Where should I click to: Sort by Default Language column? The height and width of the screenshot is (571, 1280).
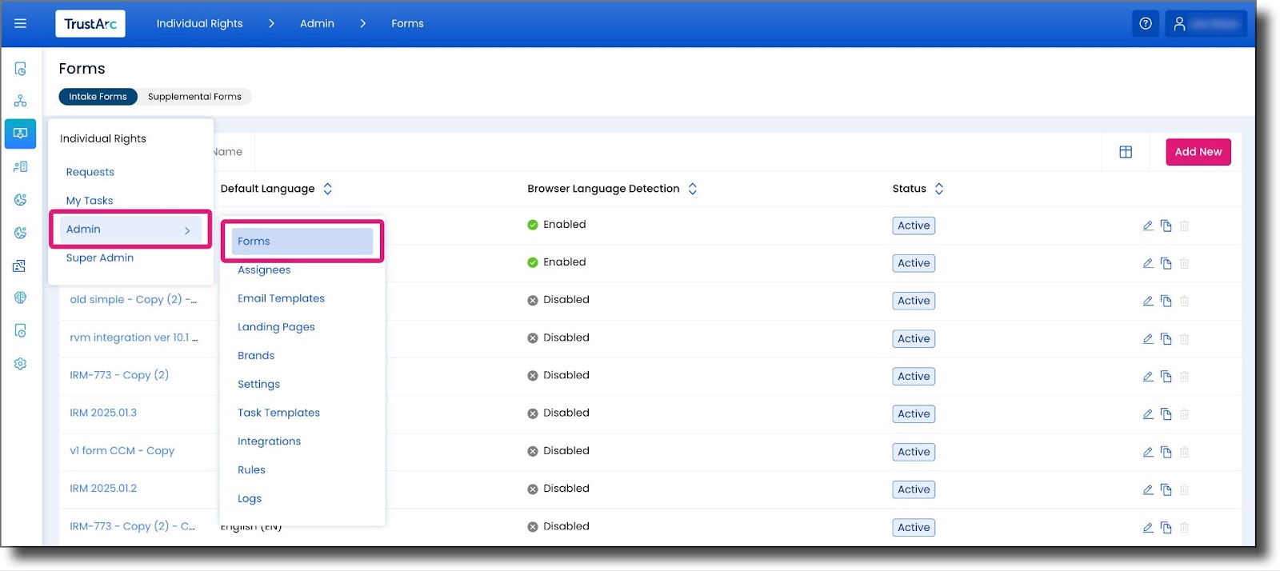click(x=327, y=189)
